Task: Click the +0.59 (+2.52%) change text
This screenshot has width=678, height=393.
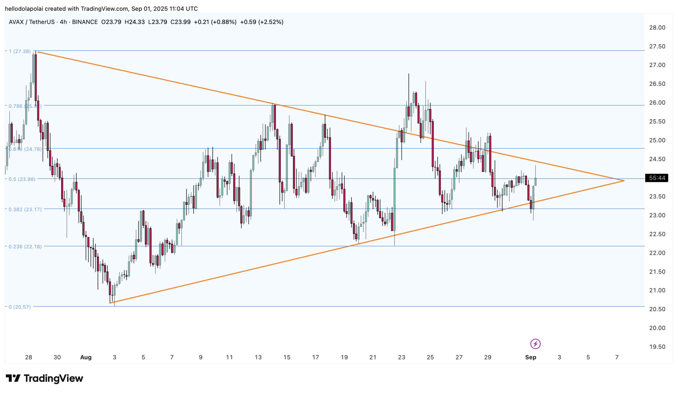Action: point(261,22)
